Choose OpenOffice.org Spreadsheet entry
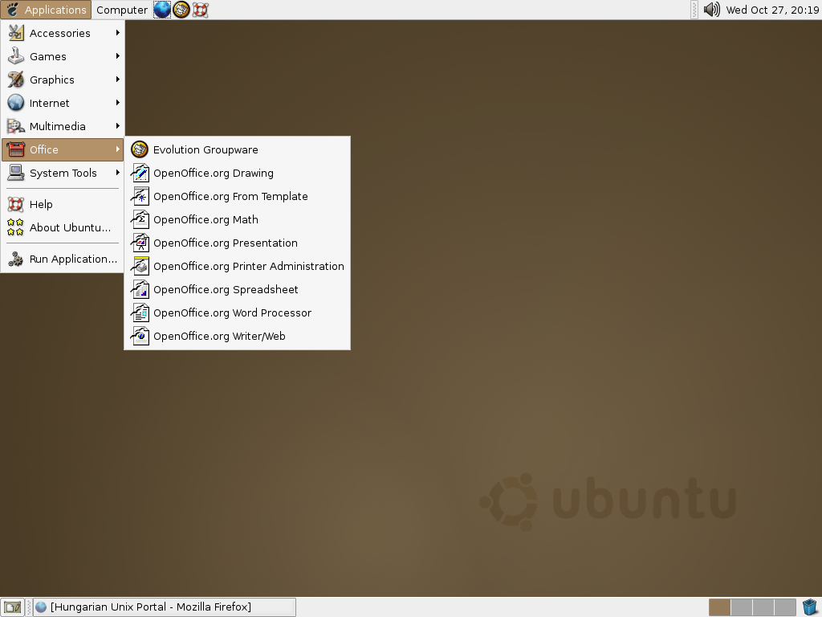Viewport: 822px width, 617px height. point(237,289)
